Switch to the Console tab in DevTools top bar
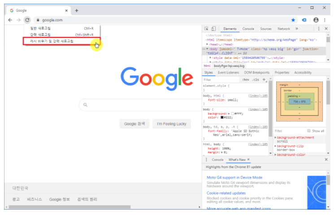 pos(248,29)
